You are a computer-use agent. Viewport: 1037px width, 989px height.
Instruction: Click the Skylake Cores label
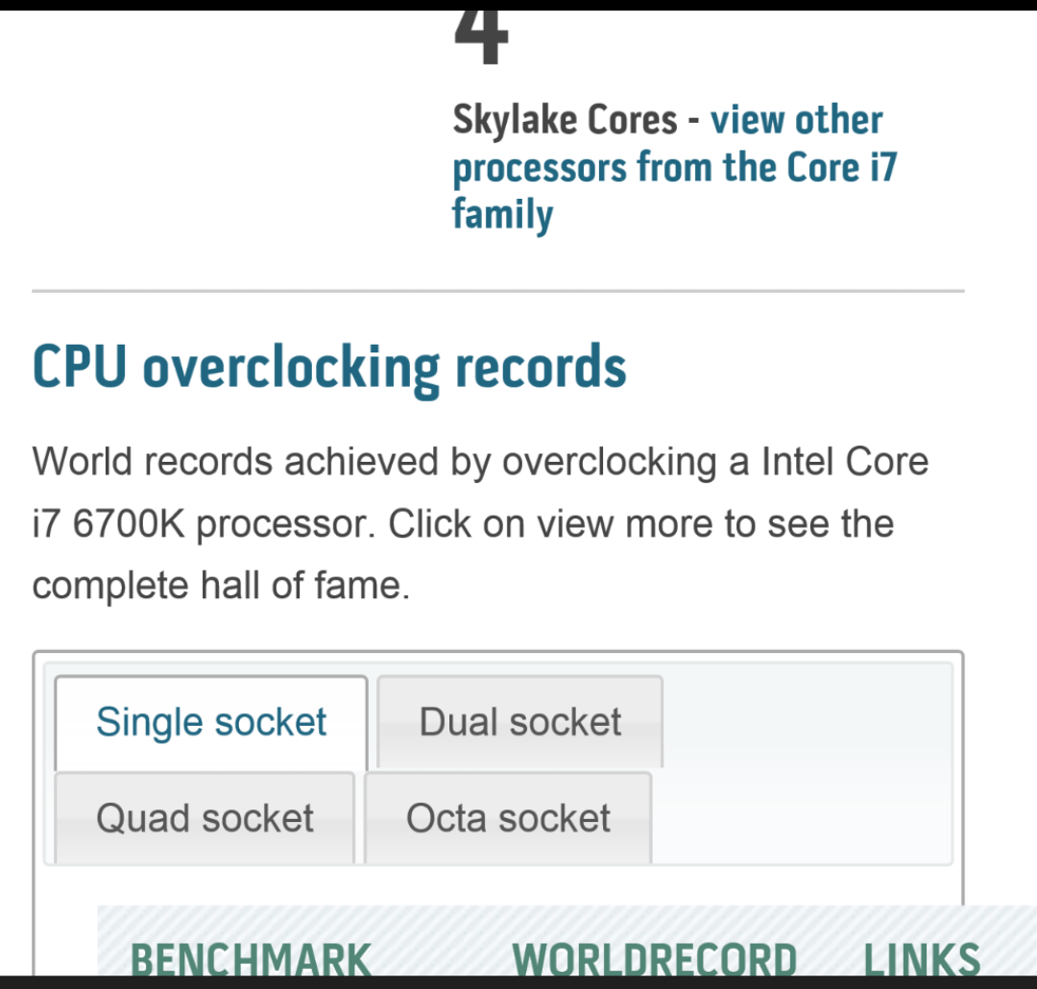pos(565,120)
